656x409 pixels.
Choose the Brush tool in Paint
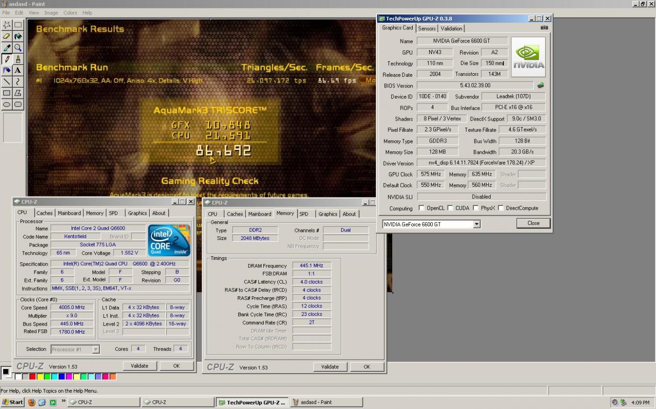(x=18, y=59)
